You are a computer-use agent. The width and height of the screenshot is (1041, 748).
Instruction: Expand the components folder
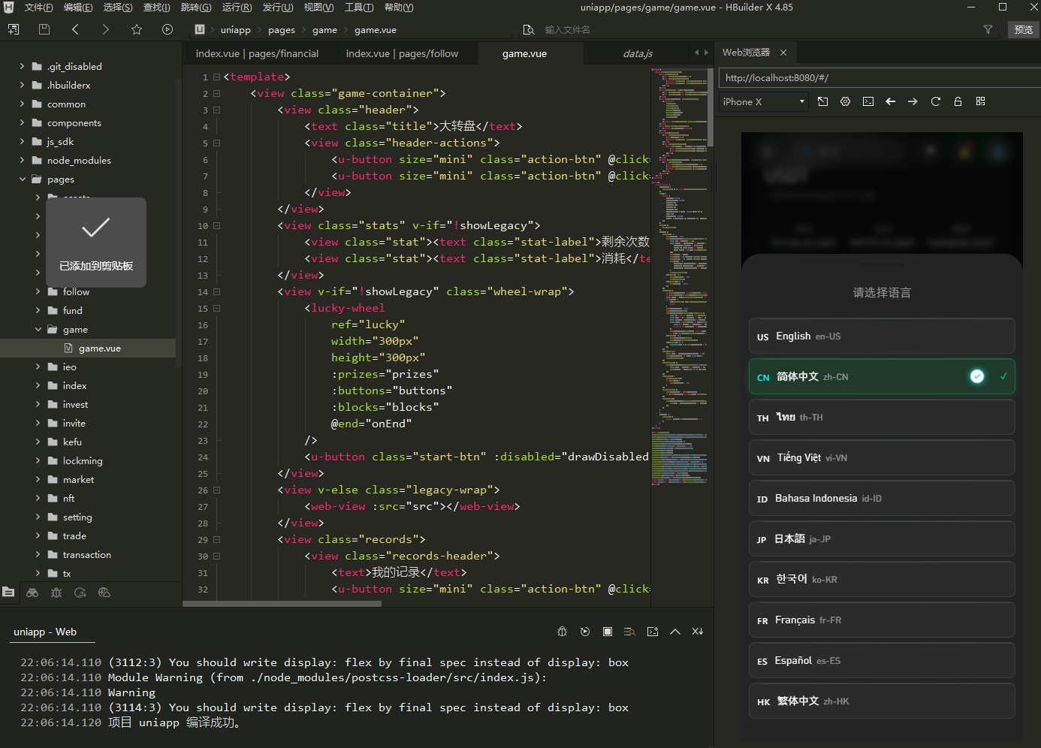point(74,123)
